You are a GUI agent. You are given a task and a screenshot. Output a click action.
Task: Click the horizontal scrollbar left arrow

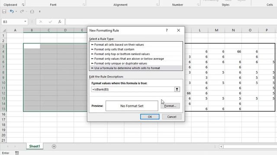point(221,146)
